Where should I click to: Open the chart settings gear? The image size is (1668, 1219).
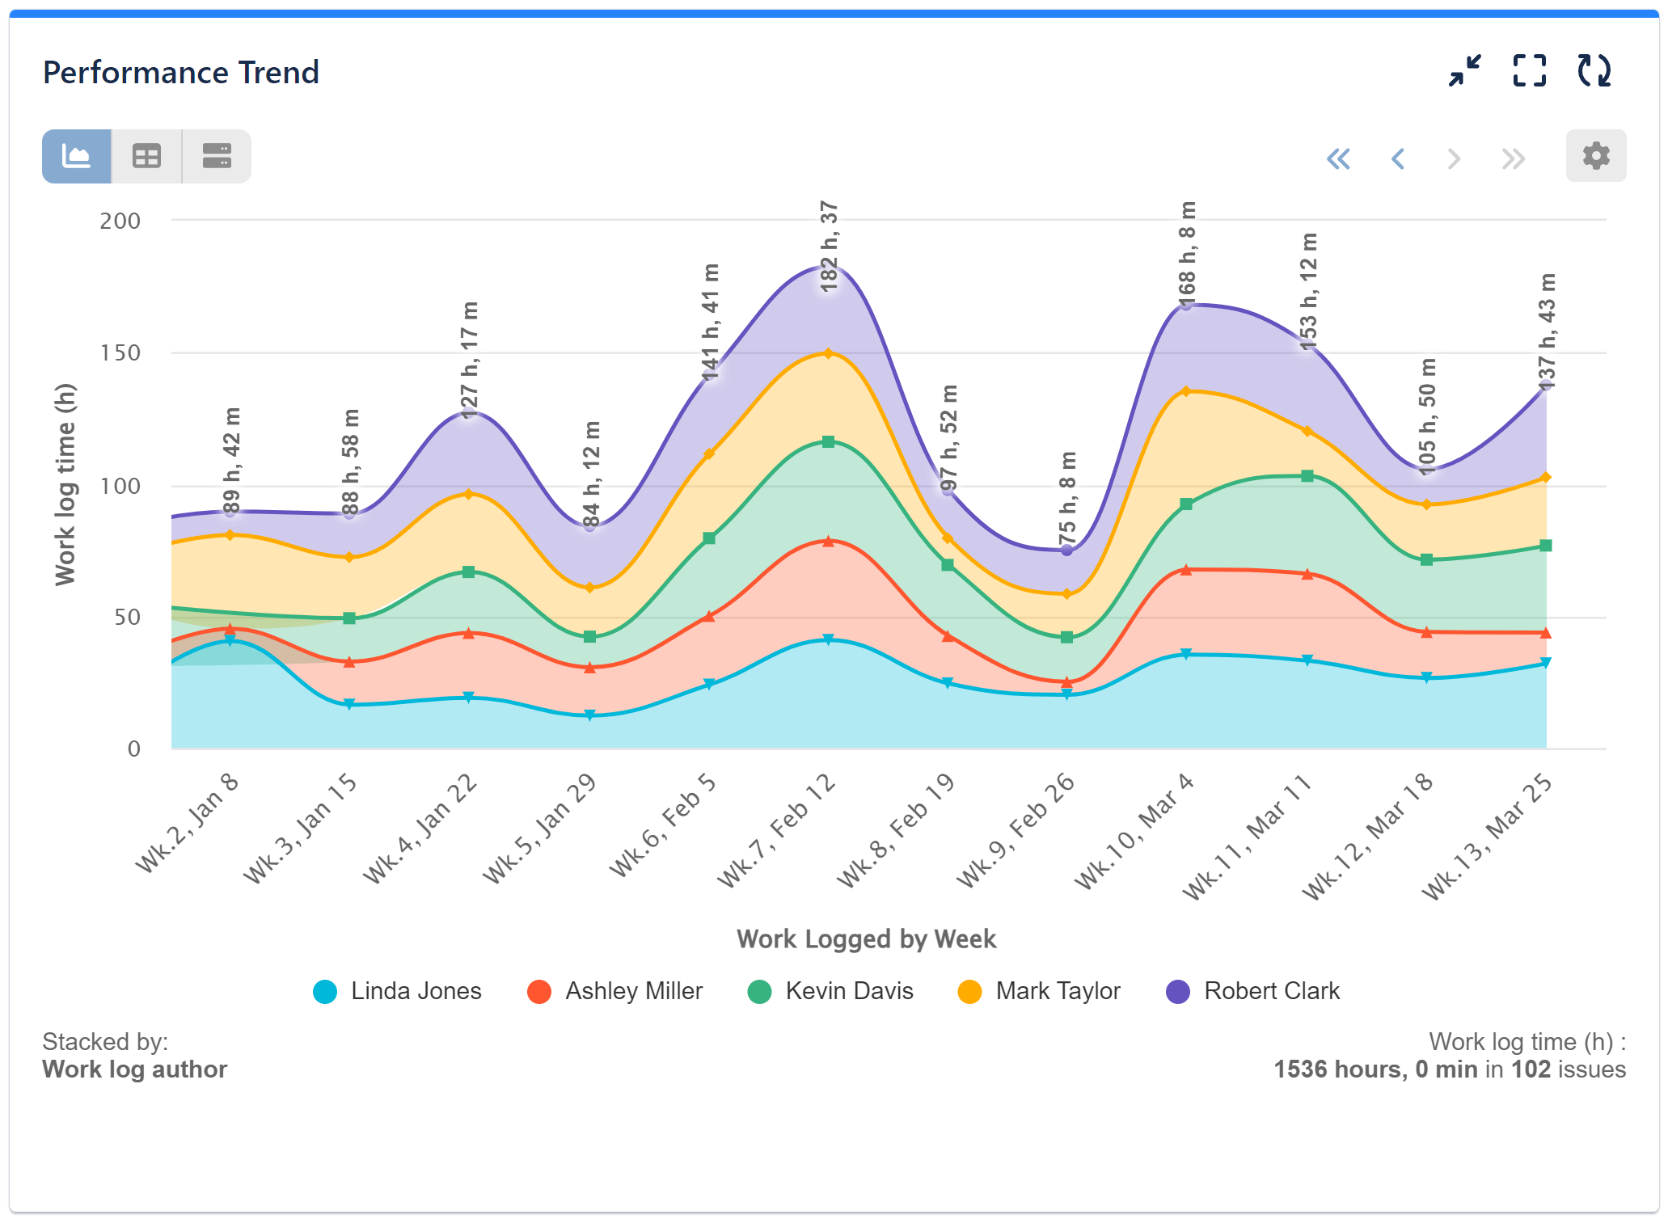(1595, 155)
